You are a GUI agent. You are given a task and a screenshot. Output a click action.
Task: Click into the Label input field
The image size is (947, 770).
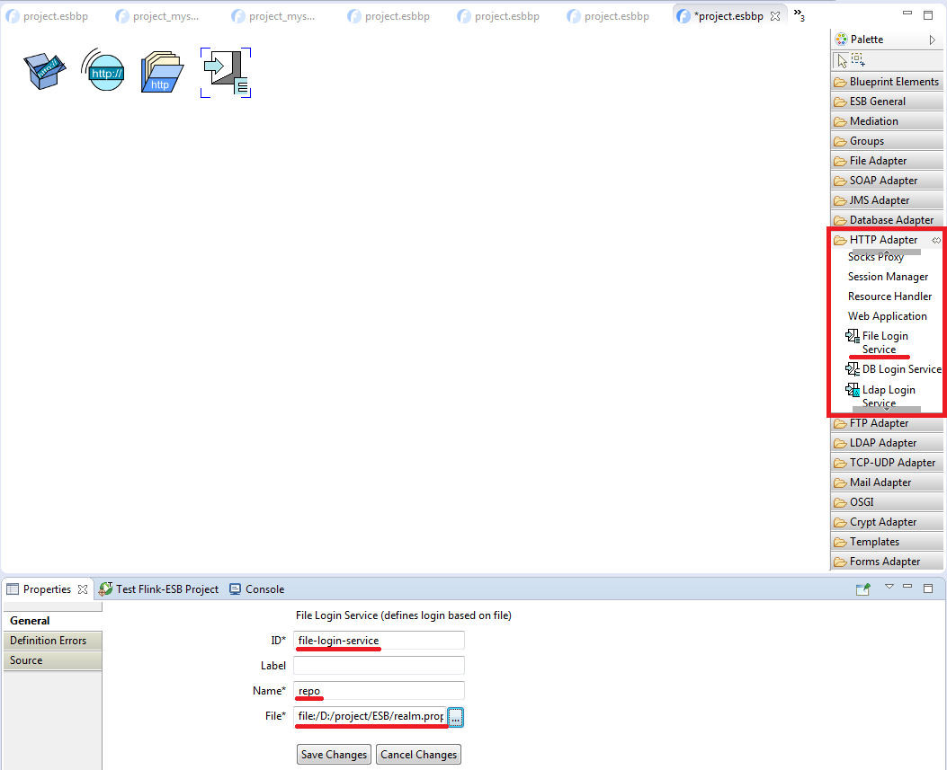379,666
